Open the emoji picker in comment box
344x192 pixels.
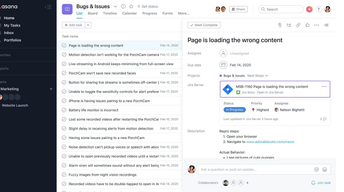[325, 170]
